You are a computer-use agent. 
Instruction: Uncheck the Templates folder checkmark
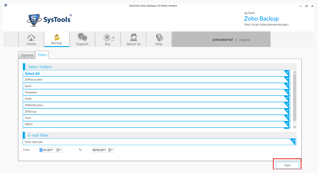click(x=287, y=92)
